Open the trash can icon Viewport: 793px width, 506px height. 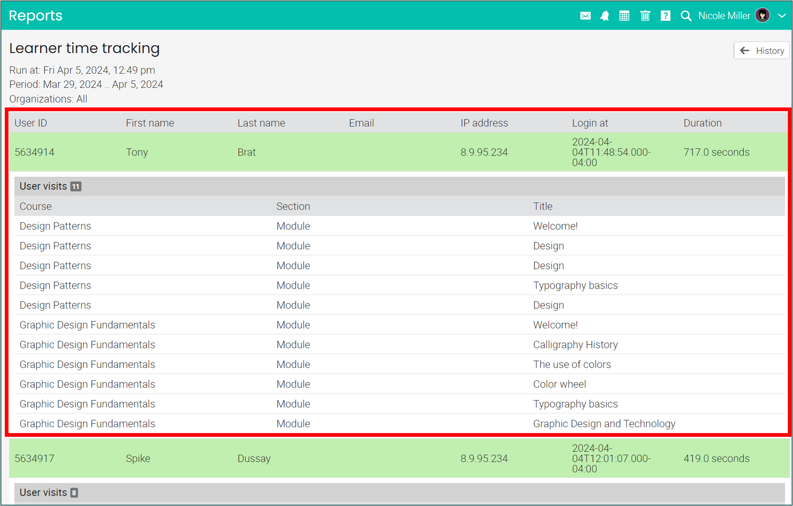[x=645, y=16]
